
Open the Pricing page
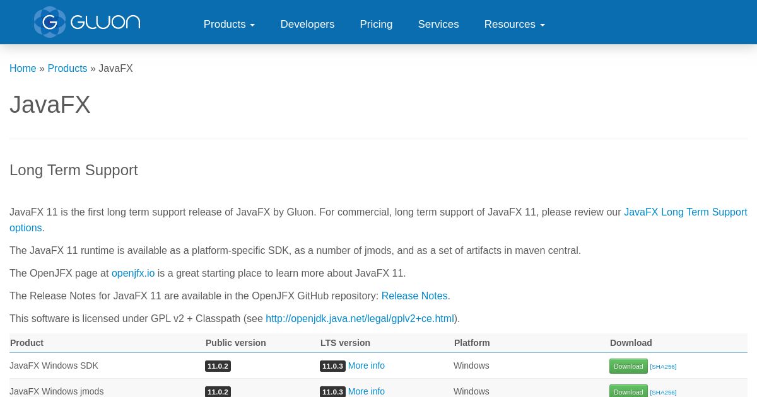point(376,24)
